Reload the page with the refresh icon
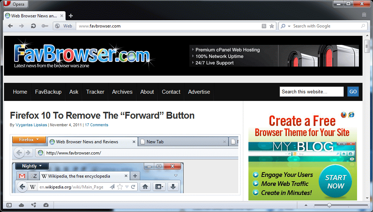The height and width of the screenshot is (212, 373). [x=33, y=26]
